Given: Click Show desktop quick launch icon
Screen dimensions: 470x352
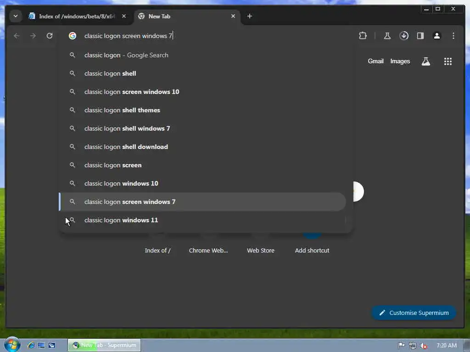Looking at the screenshot, I should pyautogui.click(x=41, y=345).
